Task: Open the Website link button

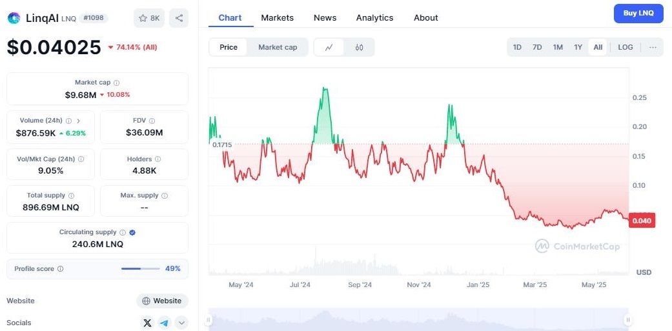Action: (x=162, y=301)
